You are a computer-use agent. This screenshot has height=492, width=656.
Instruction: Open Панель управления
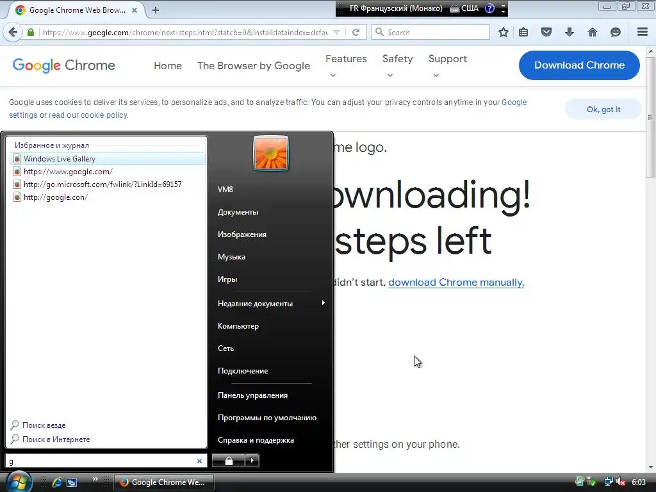click(252, 395)
